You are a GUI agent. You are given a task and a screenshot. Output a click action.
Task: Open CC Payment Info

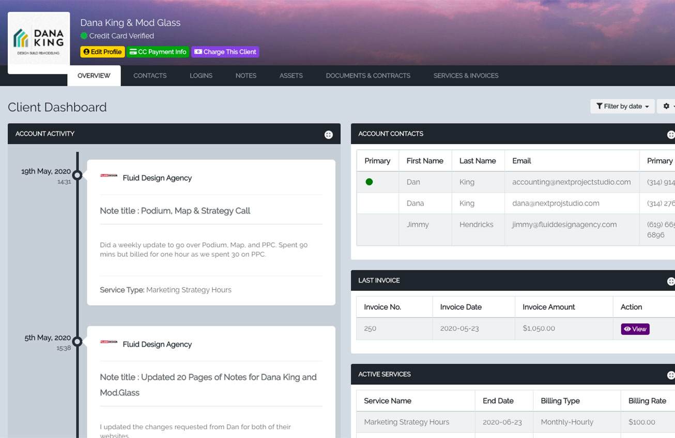tap(158, 52)
